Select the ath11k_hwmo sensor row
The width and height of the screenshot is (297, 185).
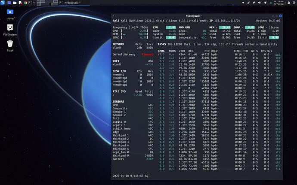tap(133, 129)
